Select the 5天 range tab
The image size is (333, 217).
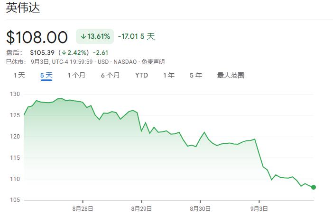(46, 75)
